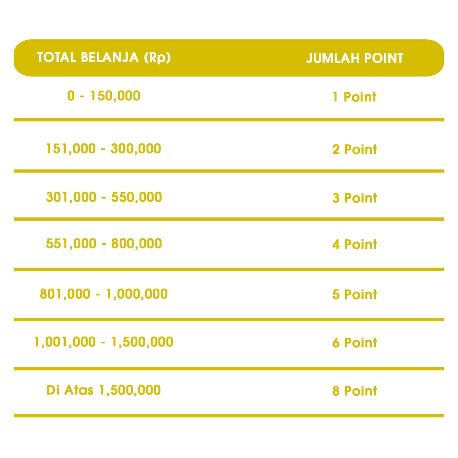Click the divider line beneath the 4 Point row
The image size is (458, 458).
tap(229, 269)
